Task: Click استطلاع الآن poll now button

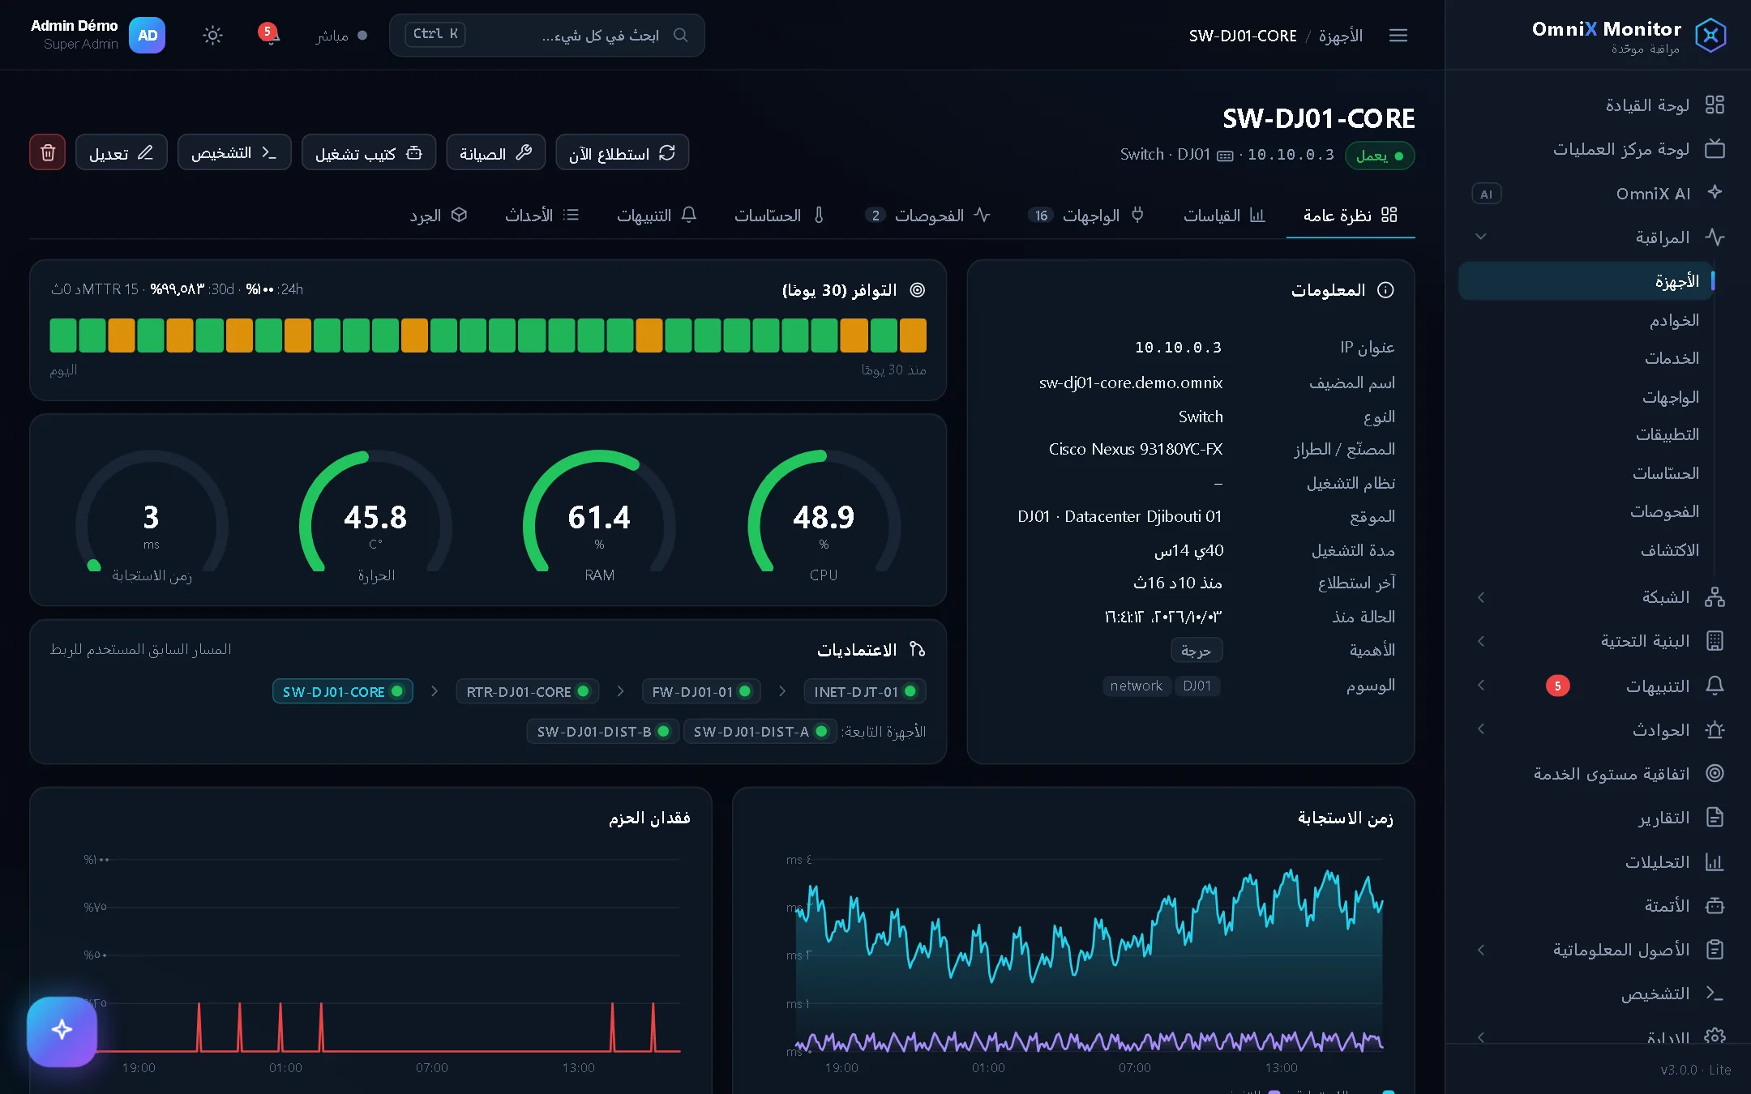Action: (x=622, y=152)
